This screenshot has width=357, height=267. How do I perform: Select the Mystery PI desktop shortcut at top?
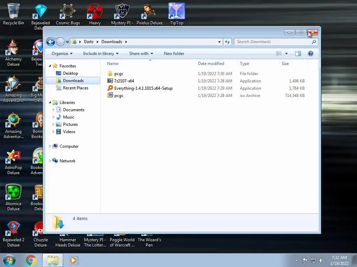coord(122,14)
